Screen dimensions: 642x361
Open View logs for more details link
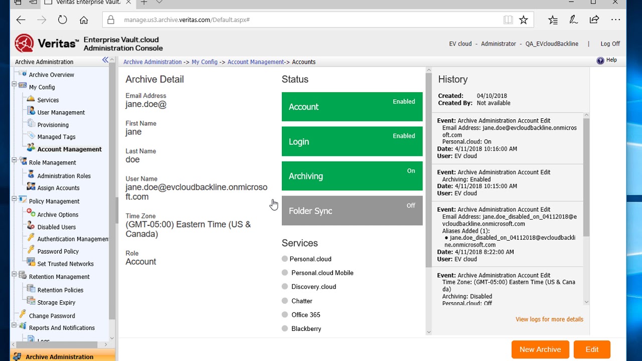549,319
